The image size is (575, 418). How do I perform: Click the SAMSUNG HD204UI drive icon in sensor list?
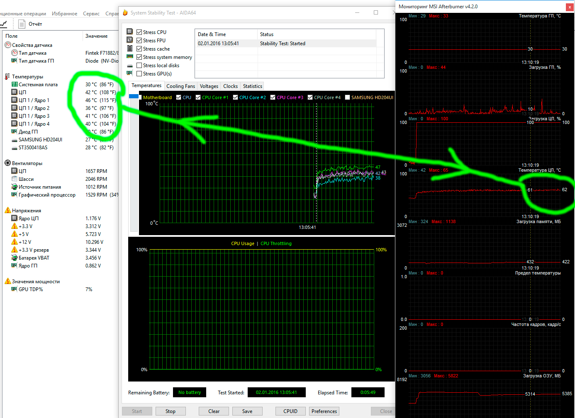(x=14, y=140)
